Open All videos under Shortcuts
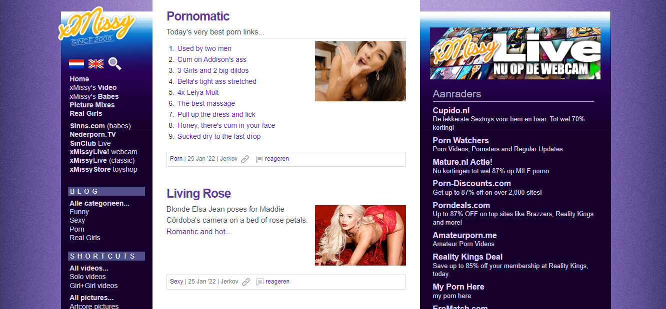The image size is (666, 309). 89,268
